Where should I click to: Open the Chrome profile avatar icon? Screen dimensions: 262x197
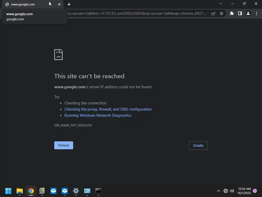point(248,13)
